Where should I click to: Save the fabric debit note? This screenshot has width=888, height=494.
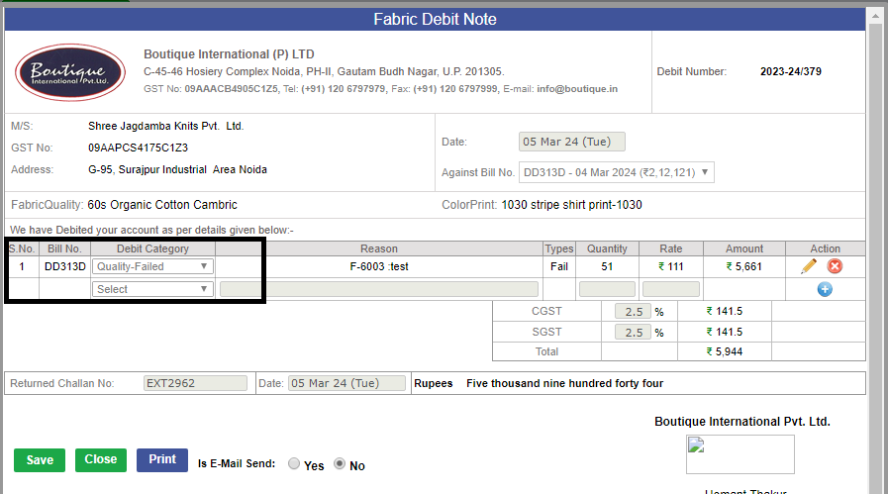[40, 460]
